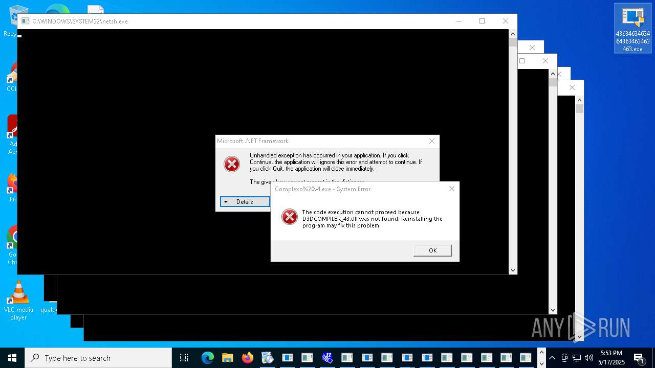The image size is (655, 368).
Task: Click red error icon in .NET Framework dialog
Action: (x=232, y=164)
